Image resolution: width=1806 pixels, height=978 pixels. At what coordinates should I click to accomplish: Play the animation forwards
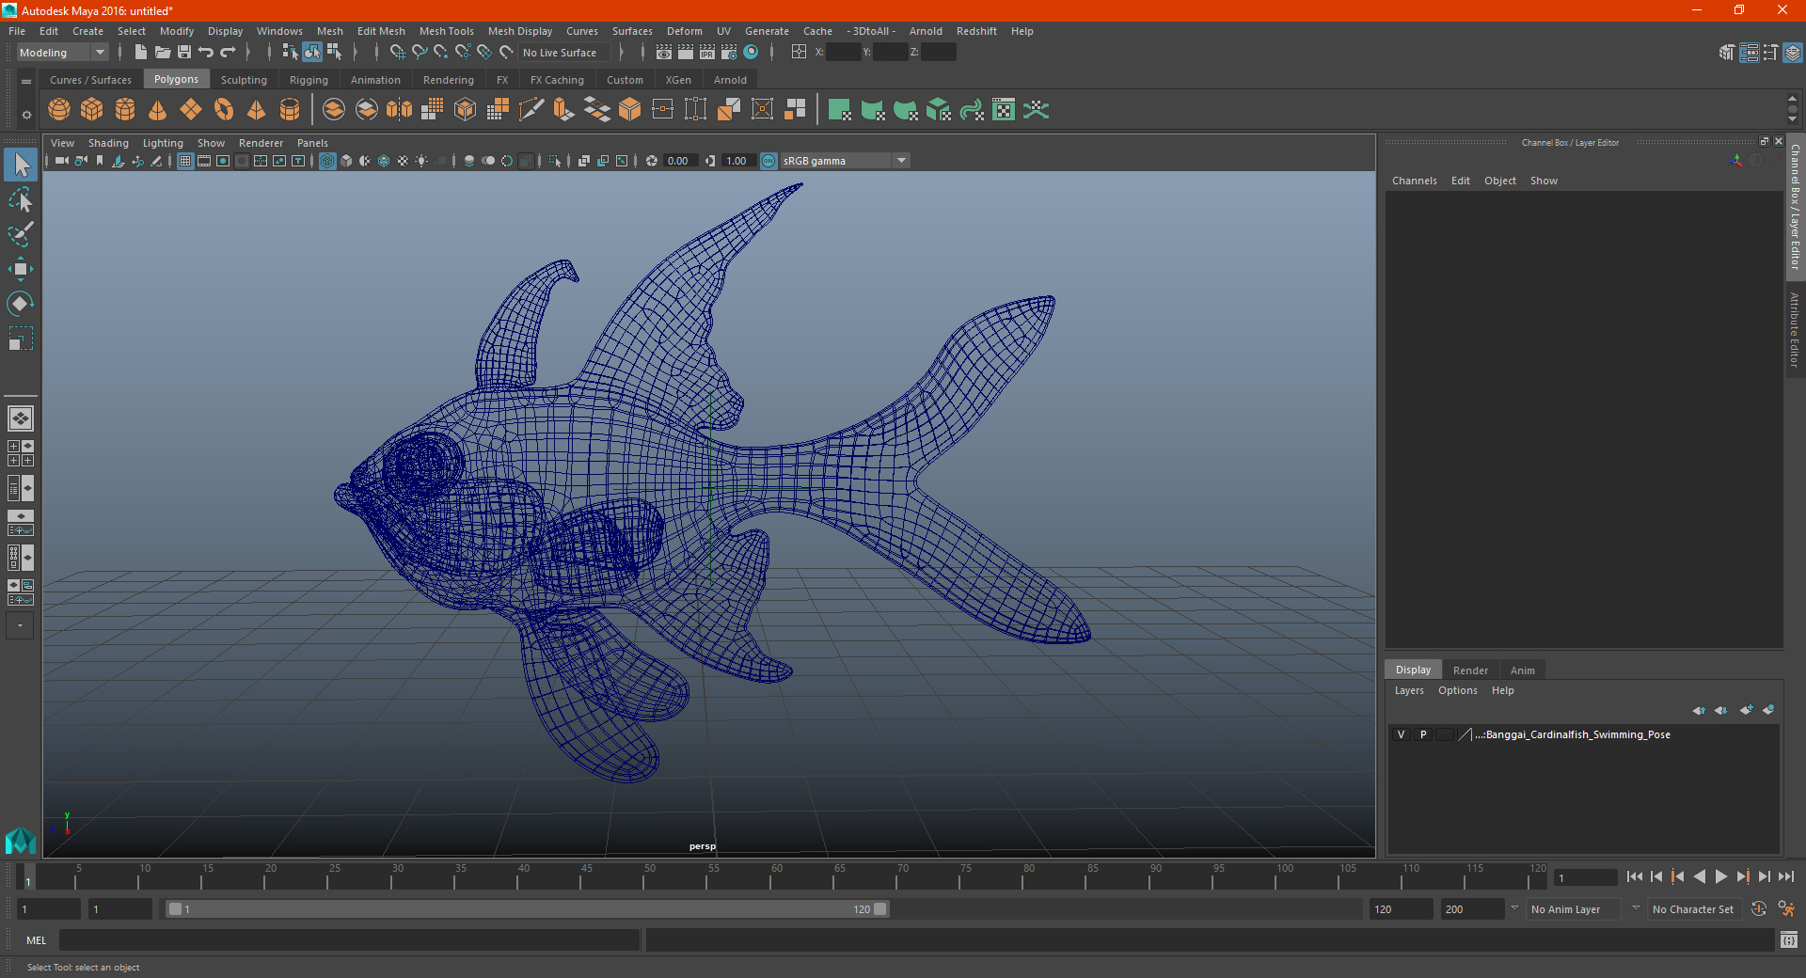1720,876
